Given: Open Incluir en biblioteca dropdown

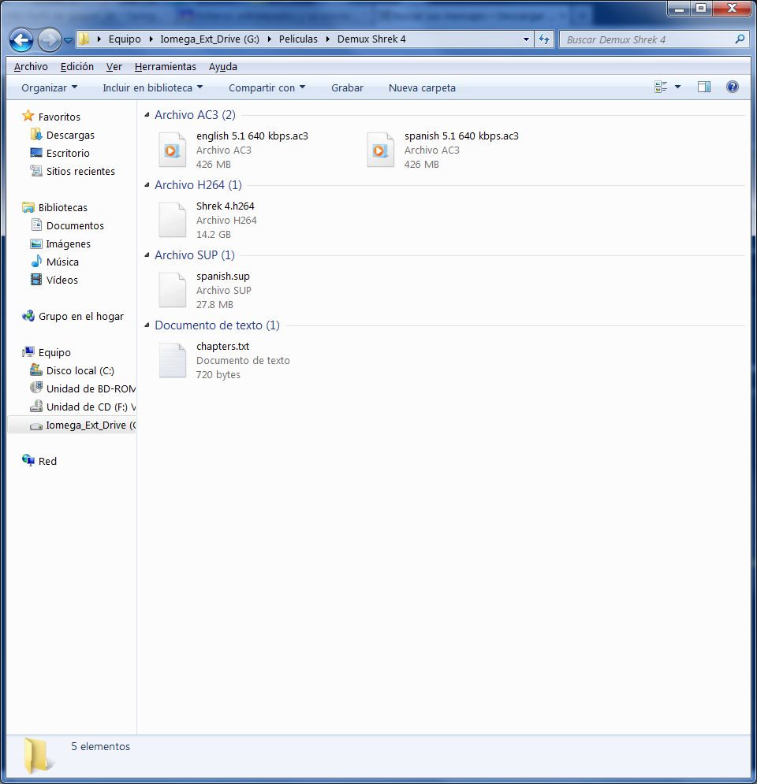Looking at the screenshot, I should tap(153, 87).
